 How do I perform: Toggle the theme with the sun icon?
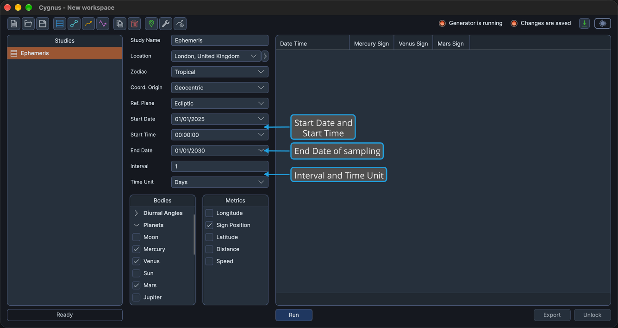pyautogui.click(x=603, y=24)
